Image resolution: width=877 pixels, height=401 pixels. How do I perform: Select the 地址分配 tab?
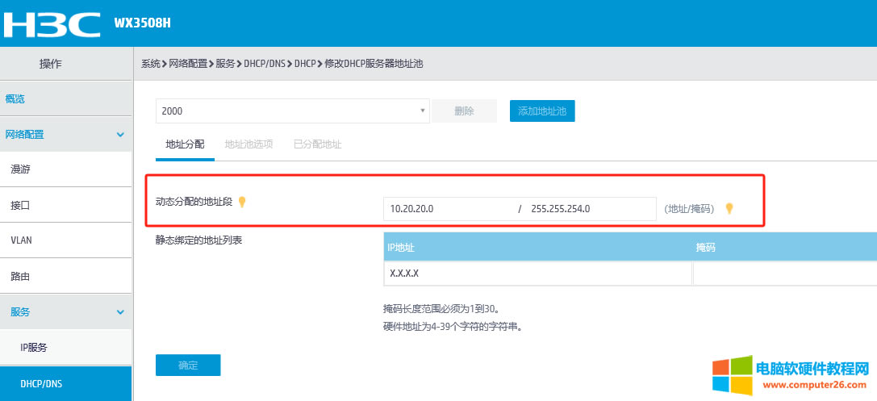[x=185, y=144]
